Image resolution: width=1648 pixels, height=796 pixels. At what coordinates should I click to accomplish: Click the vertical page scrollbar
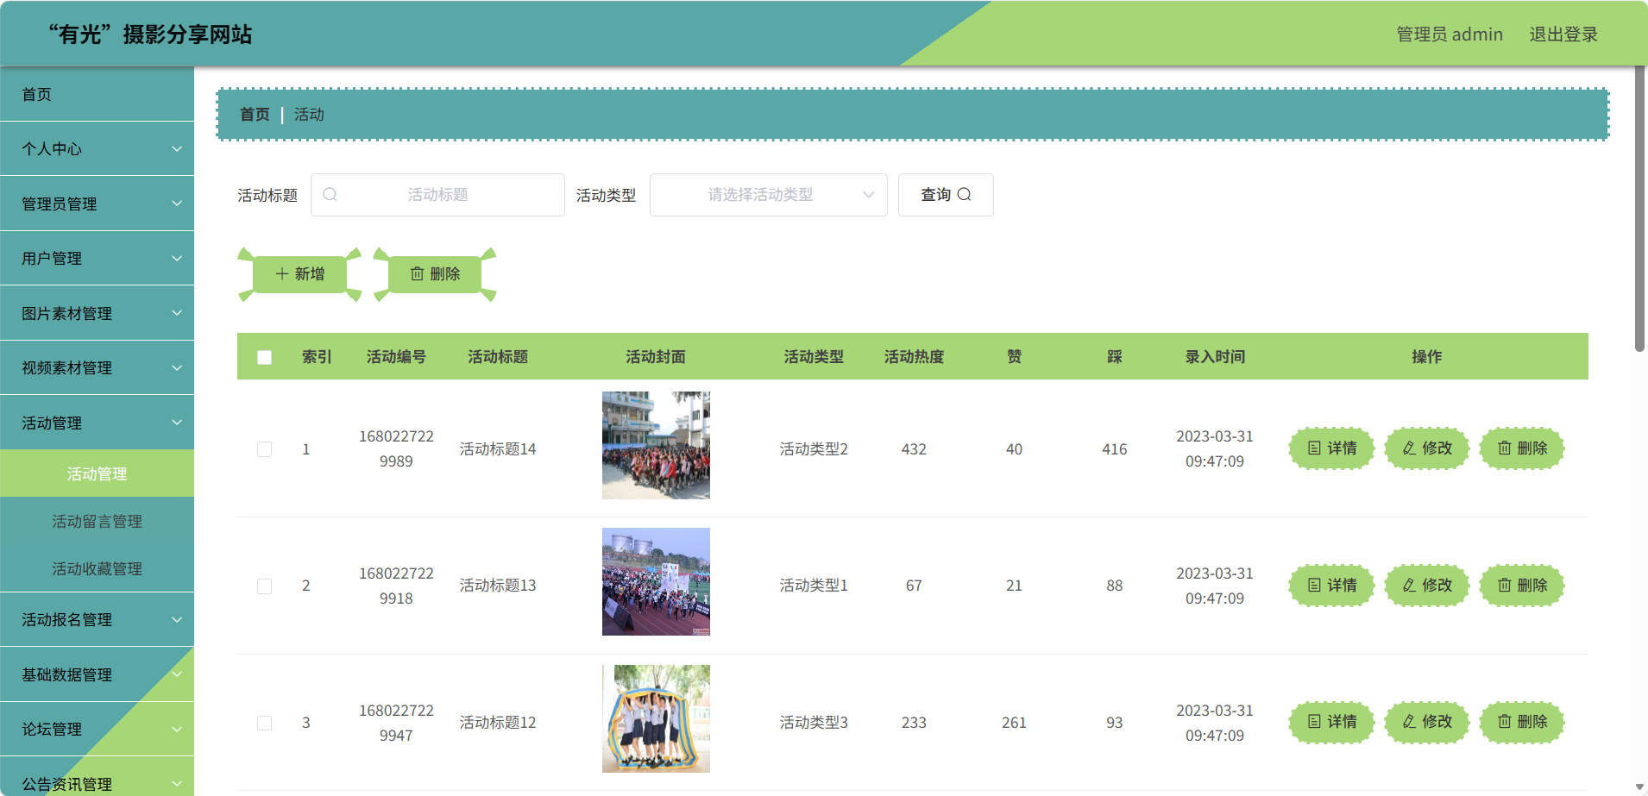[1639, 209]
